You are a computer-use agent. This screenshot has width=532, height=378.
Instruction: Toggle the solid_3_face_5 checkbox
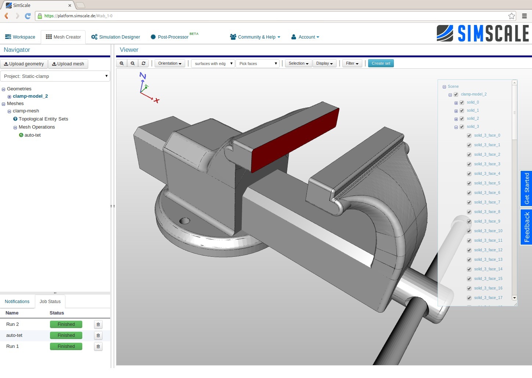pyautogui.click(x=469, y=183)
